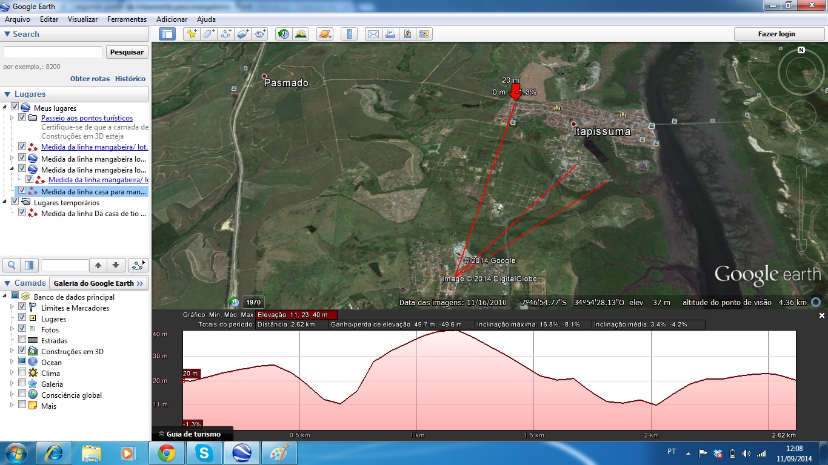Move selected place down with arrow button
Viewport: 828px width, 465px height.
point(116,265)
